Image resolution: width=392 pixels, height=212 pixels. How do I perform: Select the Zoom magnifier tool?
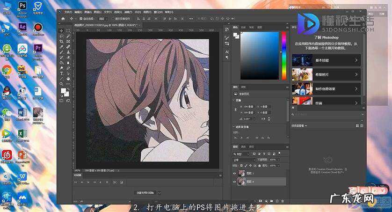pos(61,84)
